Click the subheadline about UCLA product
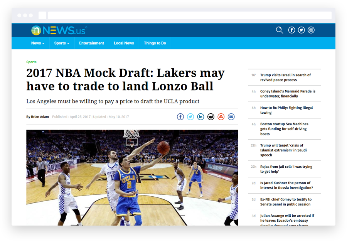This screenshot has width=347, height=241. coord(113,101)
